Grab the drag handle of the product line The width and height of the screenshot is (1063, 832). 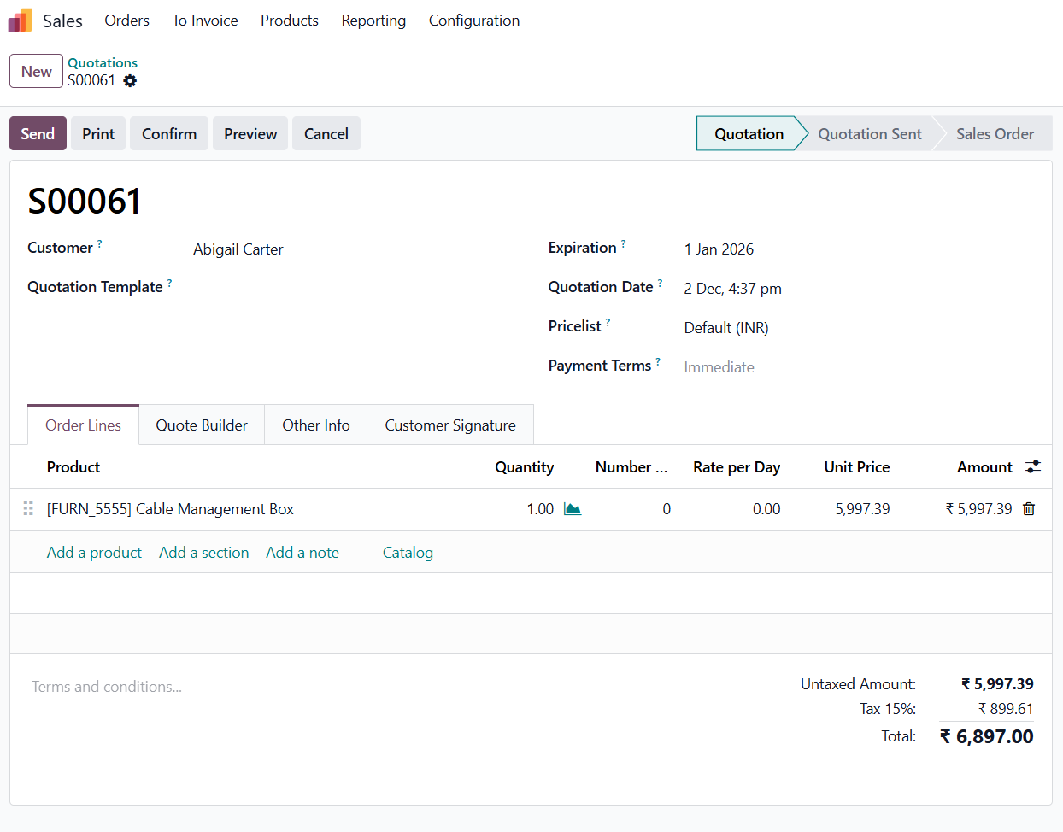point(28,509)
